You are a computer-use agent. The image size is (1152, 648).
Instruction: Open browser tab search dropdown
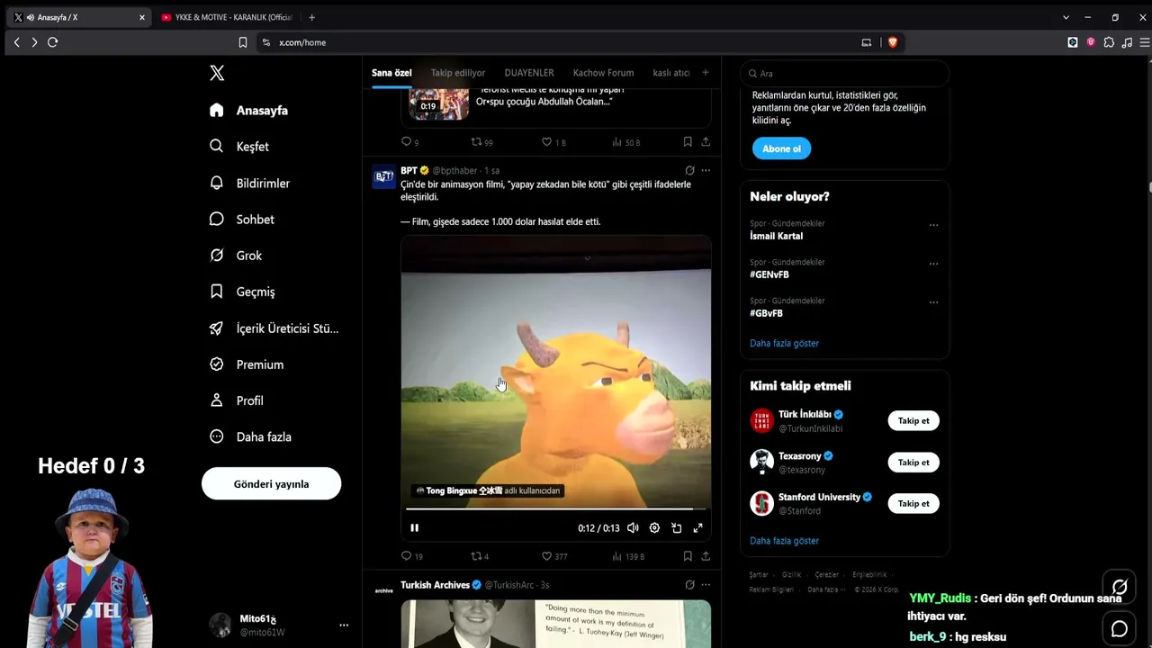click(x=1066, y=17)
